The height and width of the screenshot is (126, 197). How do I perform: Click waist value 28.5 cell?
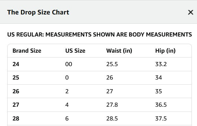coord(112,118)
